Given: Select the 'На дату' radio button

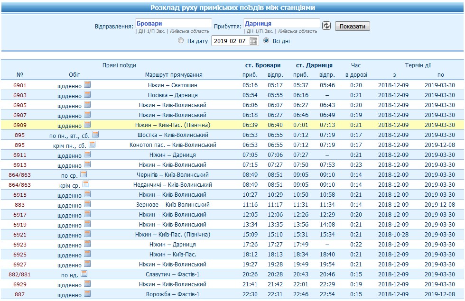Looking at the screenshot, I should pos(181,41).
